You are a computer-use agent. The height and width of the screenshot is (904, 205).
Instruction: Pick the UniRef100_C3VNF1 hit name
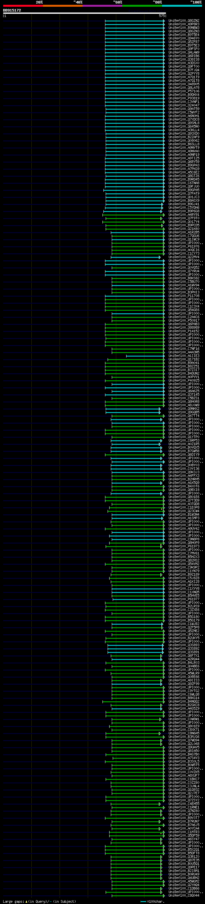pyautogui.click(x=184, y=102)
